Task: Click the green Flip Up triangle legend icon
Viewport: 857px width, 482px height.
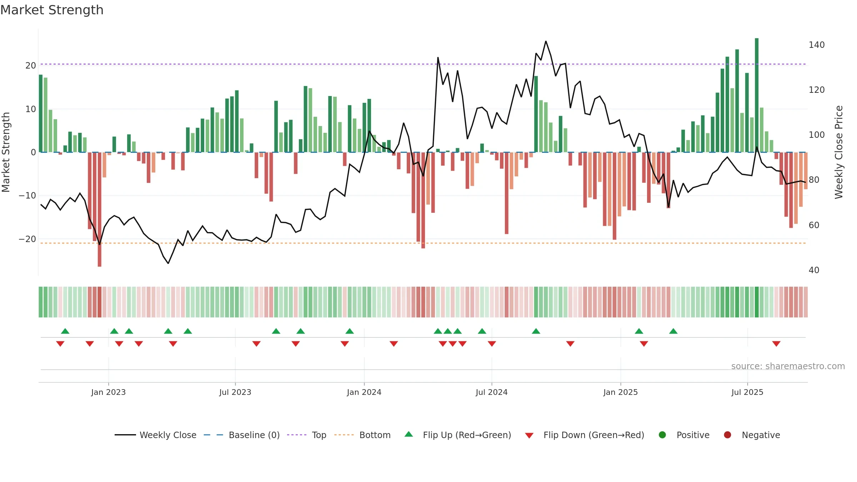Action: [409, 434]
